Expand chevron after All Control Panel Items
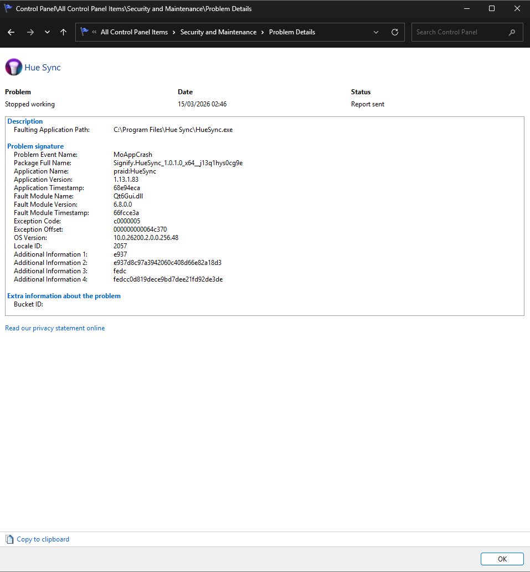The height and width of the screenshot is (572, 530). click(x=174, y=32)
